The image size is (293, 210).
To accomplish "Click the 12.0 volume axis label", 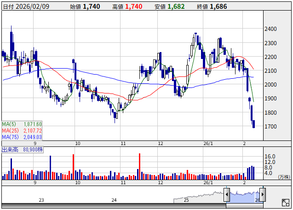I will tap(270, 162).
